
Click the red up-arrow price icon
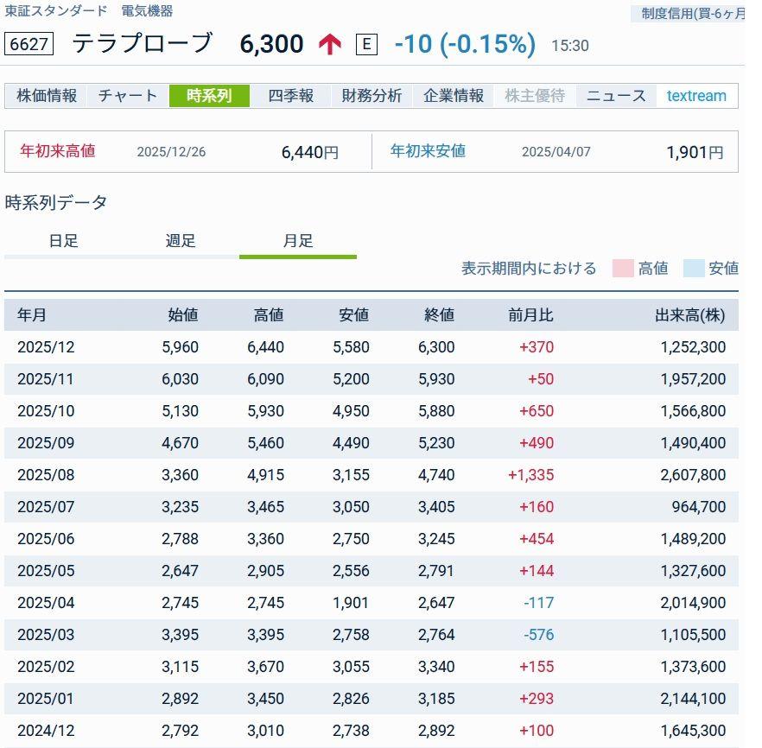[x=329, y=44]
